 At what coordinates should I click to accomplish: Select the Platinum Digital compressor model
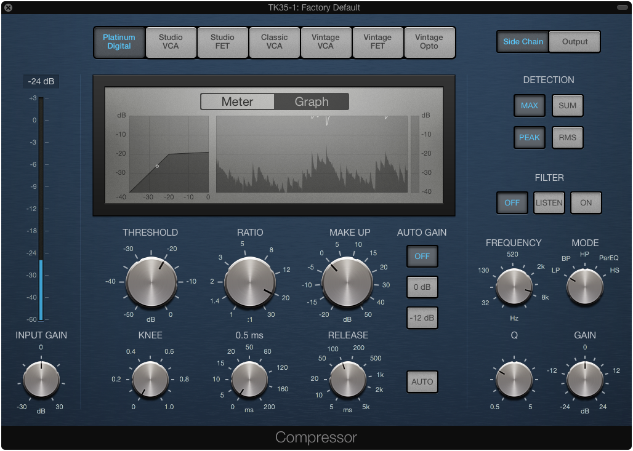tap(119, 42)
